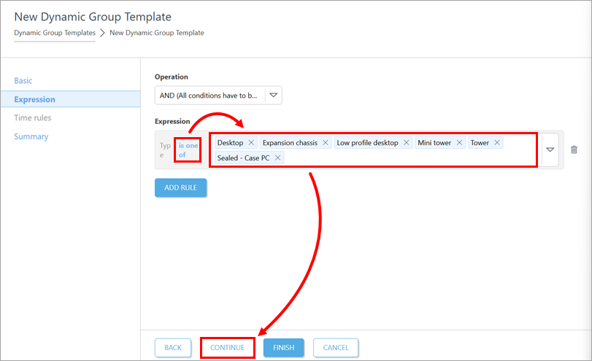Expand the rule values dropdown arrow
592x361 pixels.
point(550,150)
